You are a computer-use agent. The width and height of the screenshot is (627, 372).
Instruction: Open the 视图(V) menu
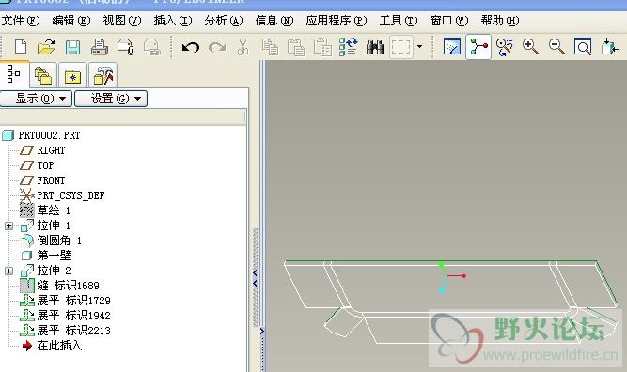(x=122, y=21)
